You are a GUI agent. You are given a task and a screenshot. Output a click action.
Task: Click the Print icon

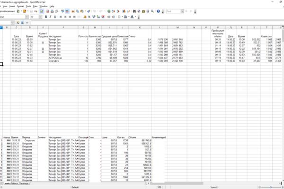(x=52, y=11)
